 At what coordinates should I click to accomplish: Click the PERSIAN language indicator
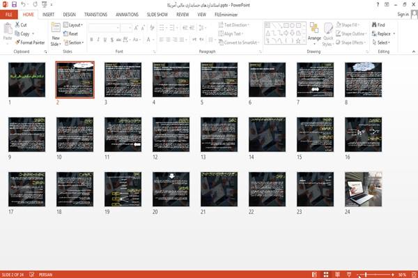point(45,275)
